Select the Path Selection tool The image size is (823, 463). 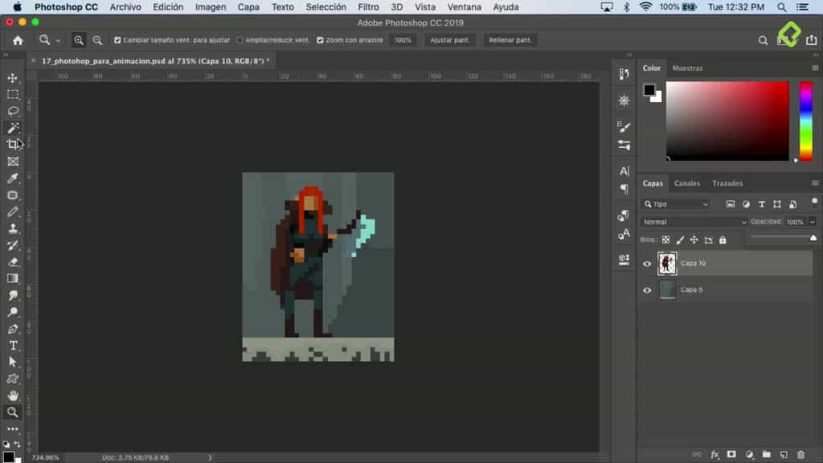(x=13, y=363)
